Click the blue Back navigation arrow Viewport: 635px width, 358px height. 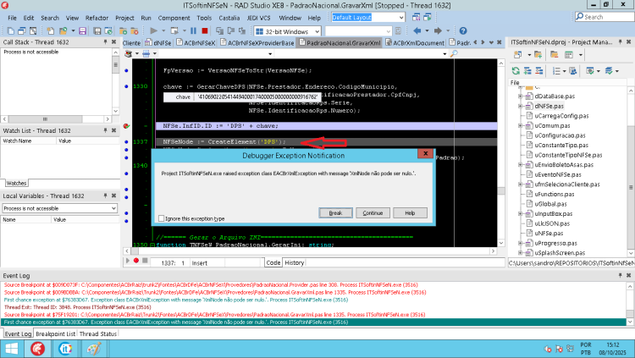coord(417,30)
